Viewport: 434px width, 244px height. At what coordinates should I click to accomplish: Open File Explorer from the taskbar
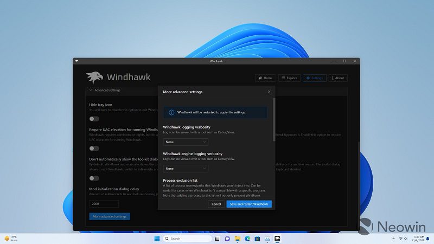[237, 239]
